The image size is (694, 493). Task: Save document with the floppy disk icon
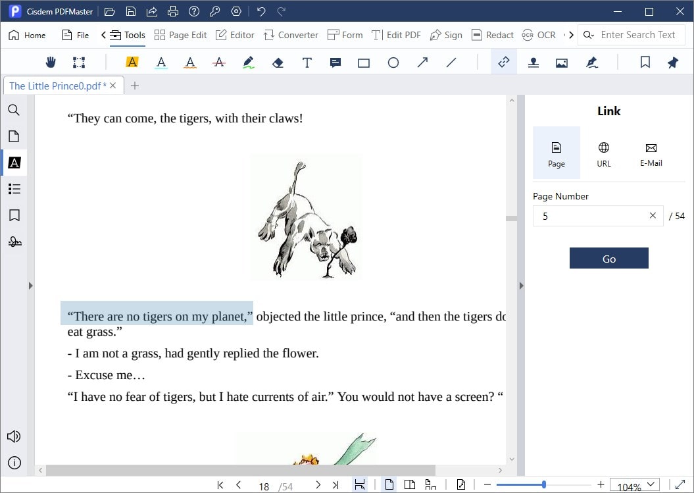[130, 11]
